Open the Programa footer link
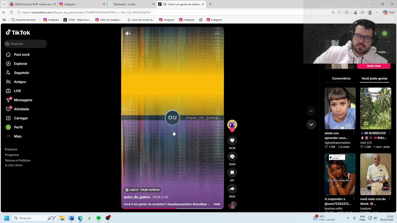Screen dimensions: 397x223 point(12,155)
